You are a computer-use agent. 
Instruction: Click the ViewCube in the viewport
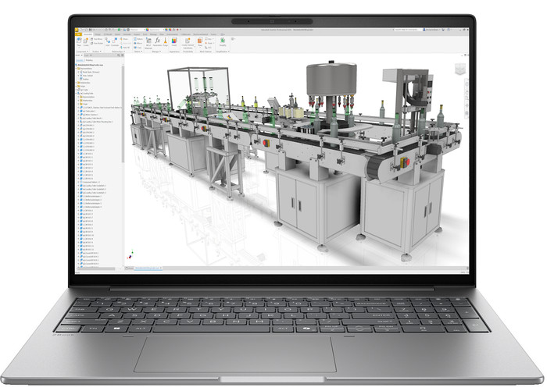click(x=460, y=69)
